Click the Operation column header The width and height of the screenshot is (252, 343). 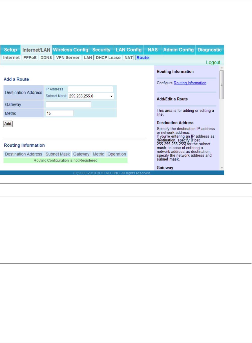117,154
